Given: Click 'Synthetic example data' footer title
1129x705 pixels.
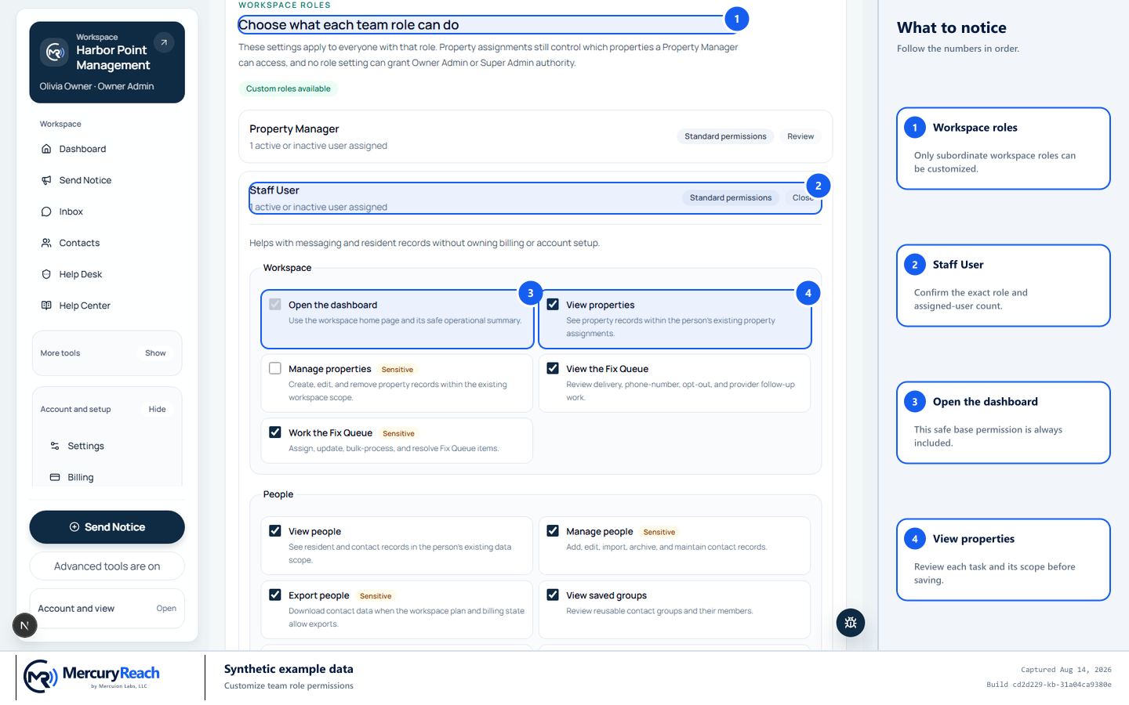Looking at the screenshot, I should click(289, 669).
